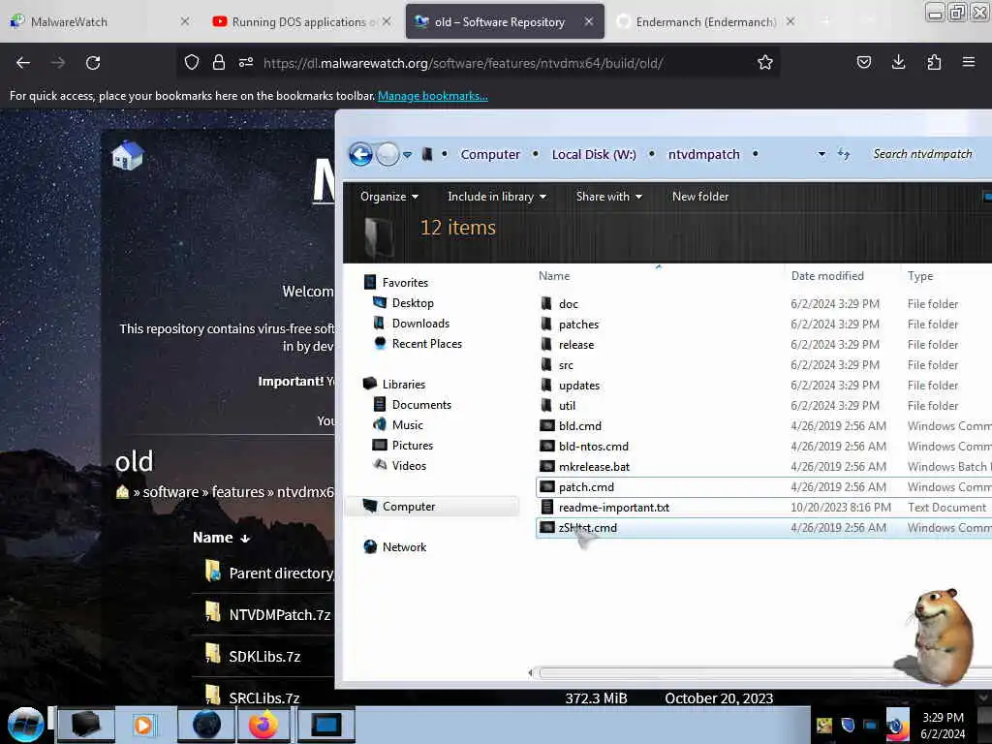The height and width of the screenshot is (744, 992).
Task: Sort by the Date modified column header
Action: coord(827,276)
